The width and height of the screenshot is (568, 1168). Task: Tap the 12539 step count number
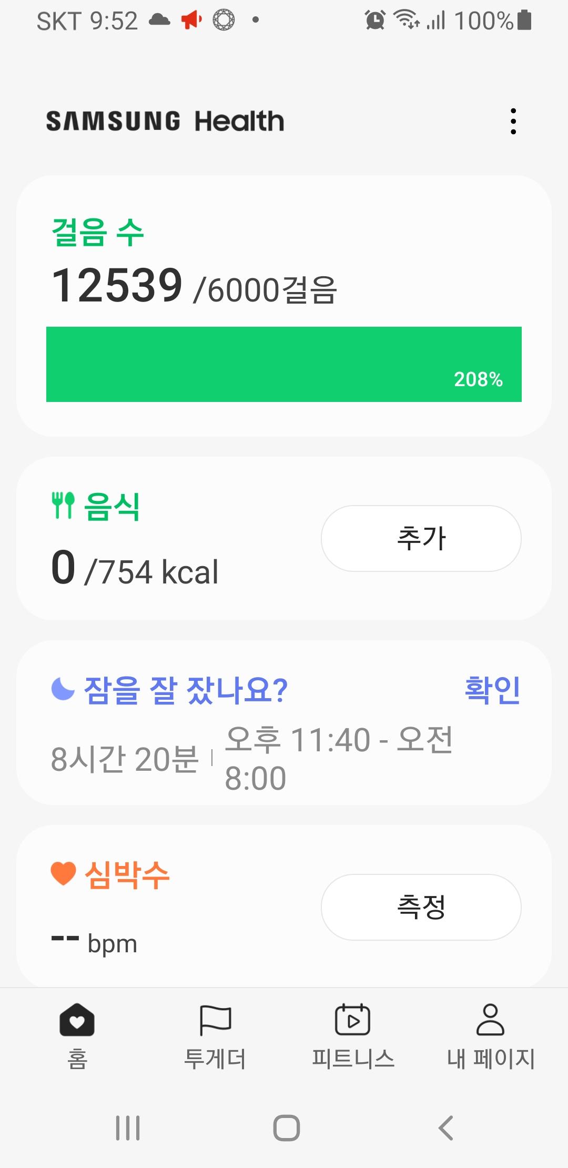point(117,285)
